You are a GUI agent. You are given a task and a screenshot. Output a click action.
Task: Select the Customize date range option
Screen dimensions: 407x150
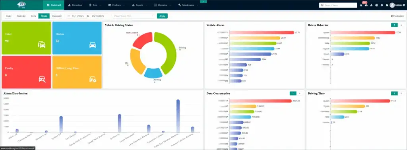pyautogui.click(x=56, y=16)
